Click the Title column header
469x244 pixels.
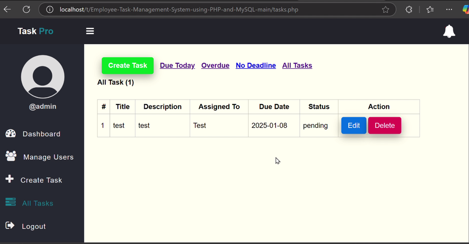point(123,106)
